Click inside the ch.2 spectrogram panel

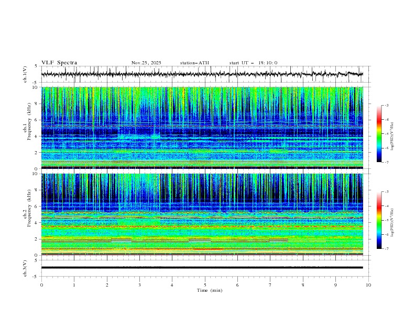(x=202, y=214)
